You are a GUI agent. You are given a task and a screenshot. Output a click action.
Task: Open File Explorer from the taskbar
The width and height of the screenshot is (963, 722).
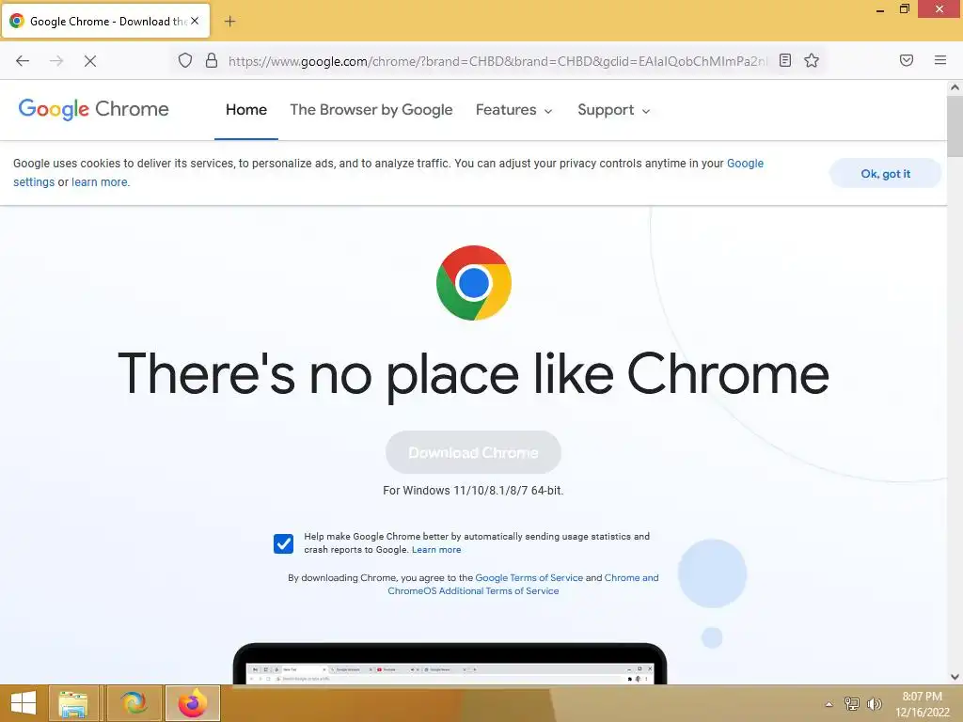click(x=73, y=703)
